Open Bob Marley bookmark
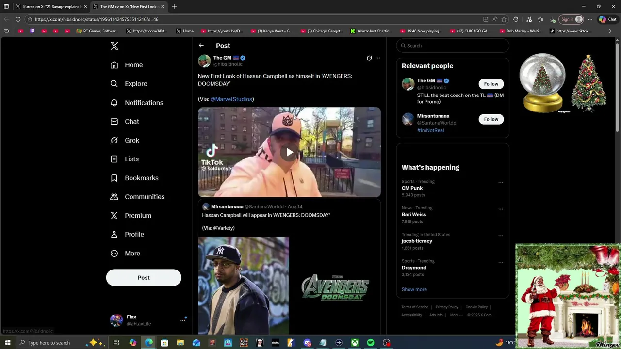This screenshot has height=349, width=621. tap(520, 31)
